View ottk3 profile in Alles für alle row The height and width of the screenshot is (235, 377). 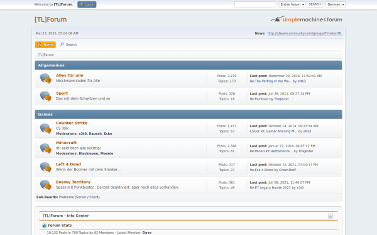pos(302,81)
